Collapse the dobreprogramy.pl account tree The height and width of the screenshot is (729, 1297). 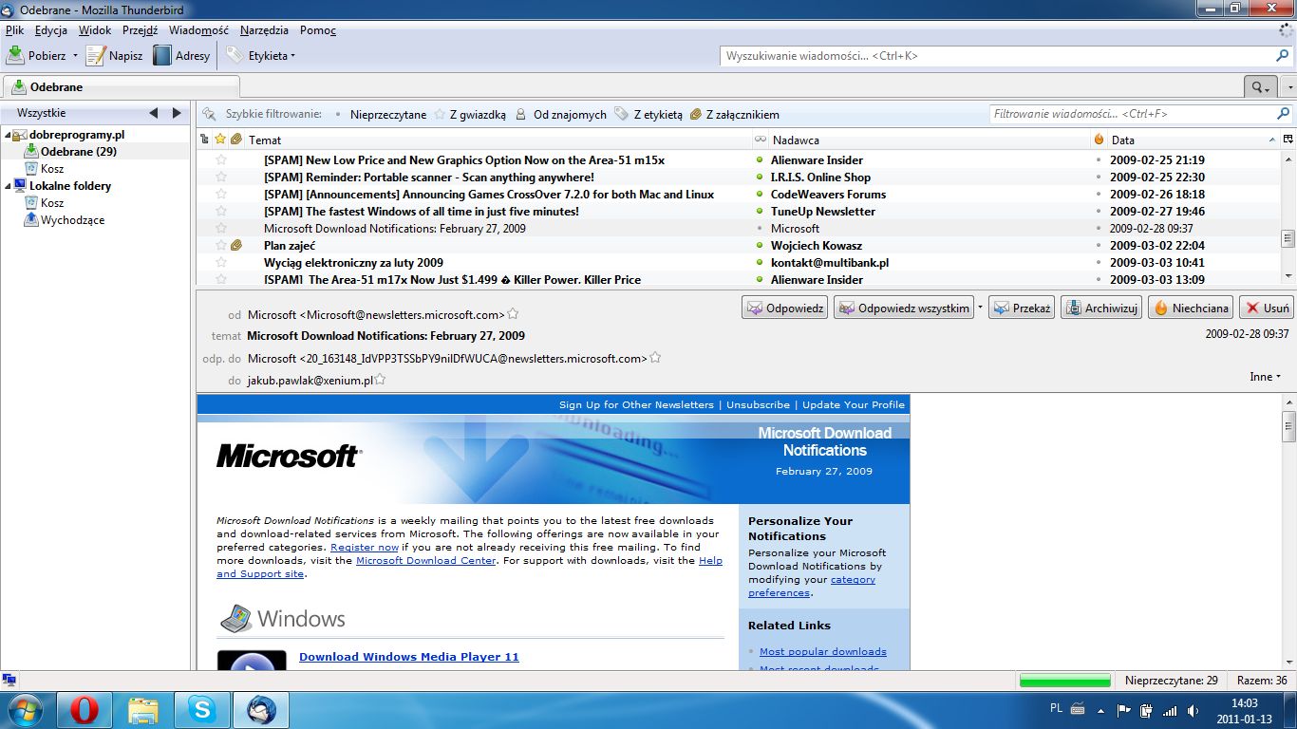pos(8,135)
